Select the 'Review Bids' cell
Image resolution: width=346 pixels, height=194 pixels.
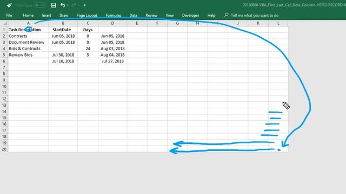coord(28,55)
